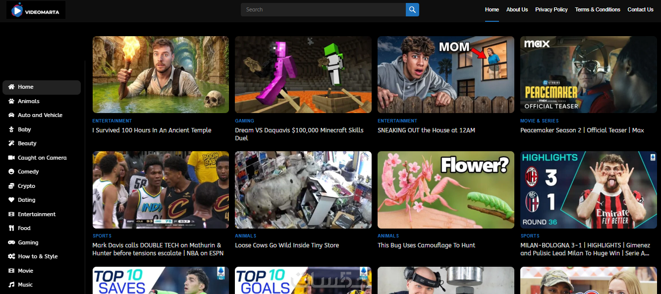Click the Auto and Vehicle car icon

click(11, 115)
